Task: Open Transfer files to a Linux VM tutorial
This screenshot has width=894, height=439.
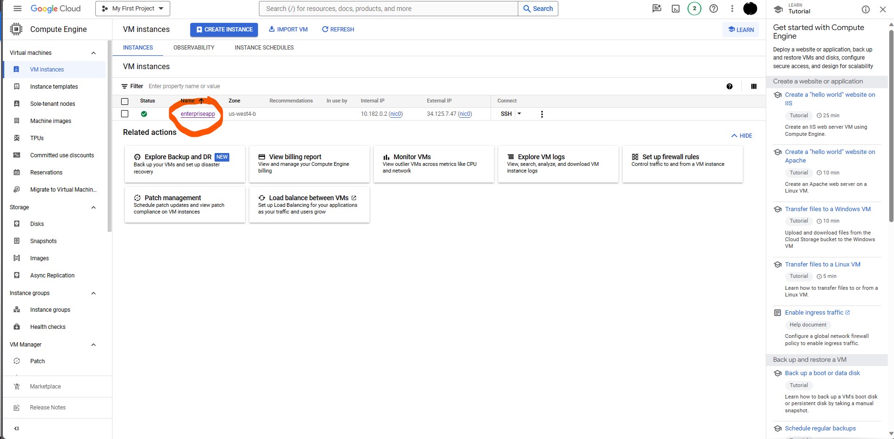Action: 822,265
